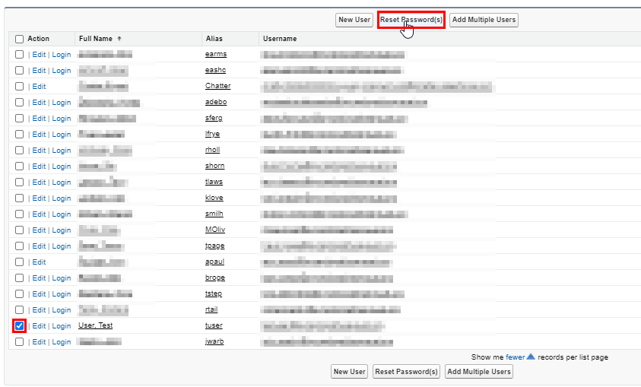
Task: Click the top Add Multiple Users button
Action: click(484, 20)
